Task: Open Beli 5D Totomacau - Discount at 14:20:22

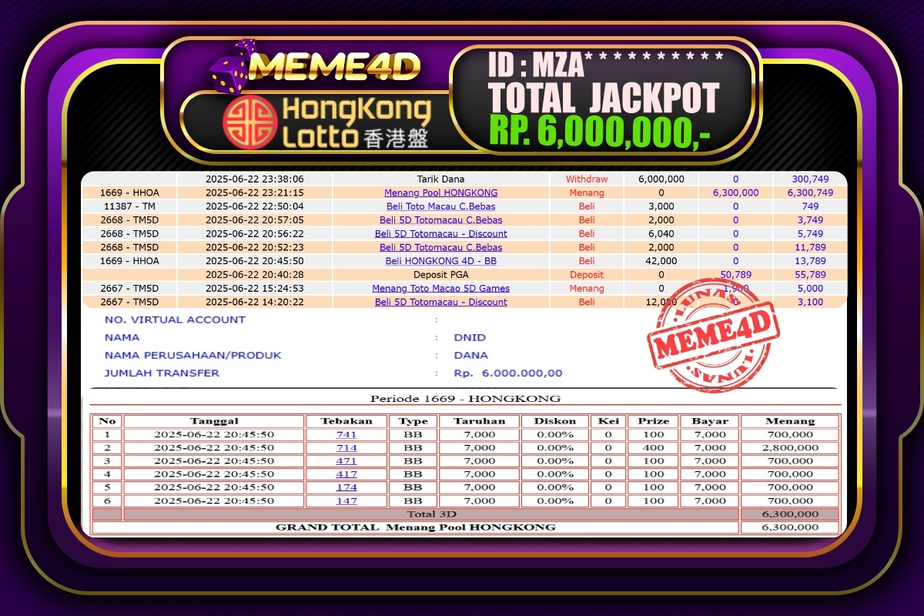Action: click(440, 302)
